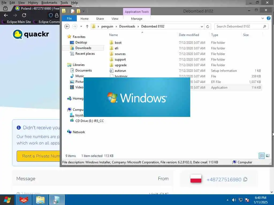The height and width of the screenshot is (205, 274).
Task: Expand the Explorer ribbon chevron
Action: (263, 18)
